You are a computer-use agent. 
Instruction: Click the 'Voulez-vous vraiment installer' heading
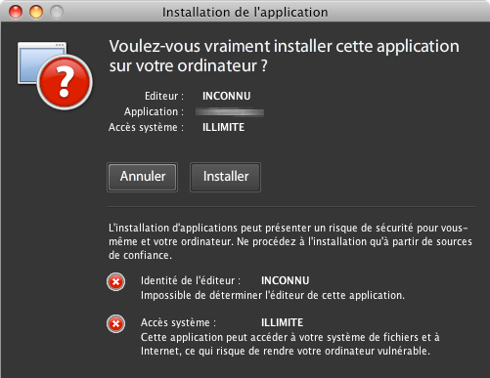coord(284,56)
